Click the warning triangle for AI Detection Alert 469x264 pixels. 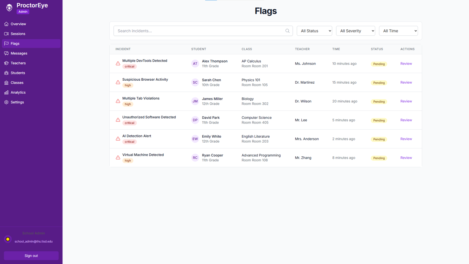point(118,139)
